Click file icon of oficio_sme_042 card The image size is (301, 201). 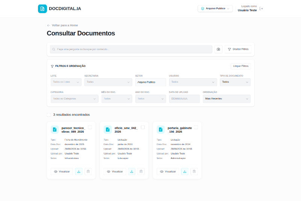click(108, 130)
